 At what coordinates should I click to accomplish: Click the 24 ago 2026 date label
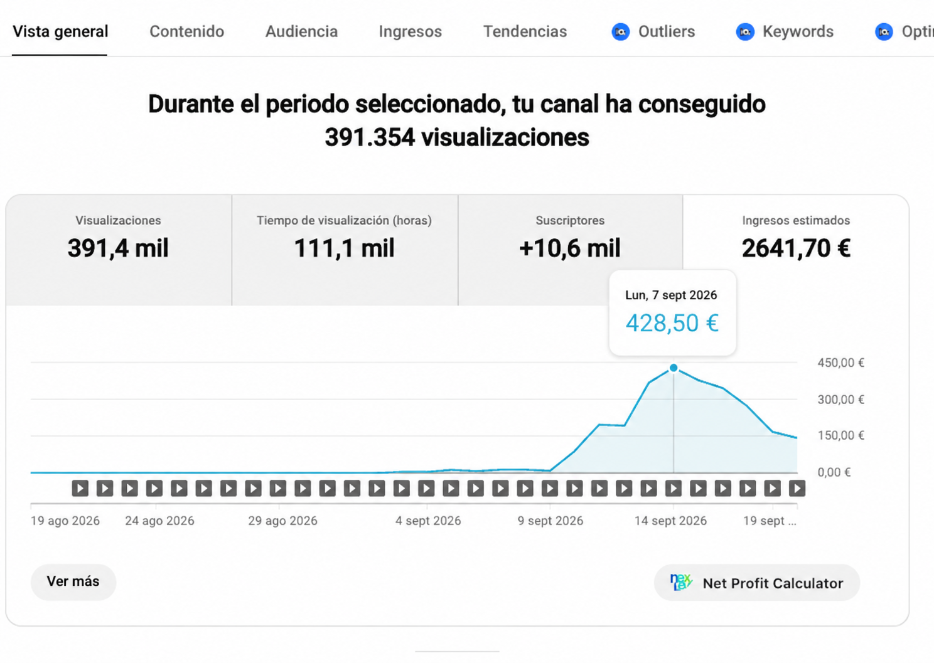coord(159,521)
